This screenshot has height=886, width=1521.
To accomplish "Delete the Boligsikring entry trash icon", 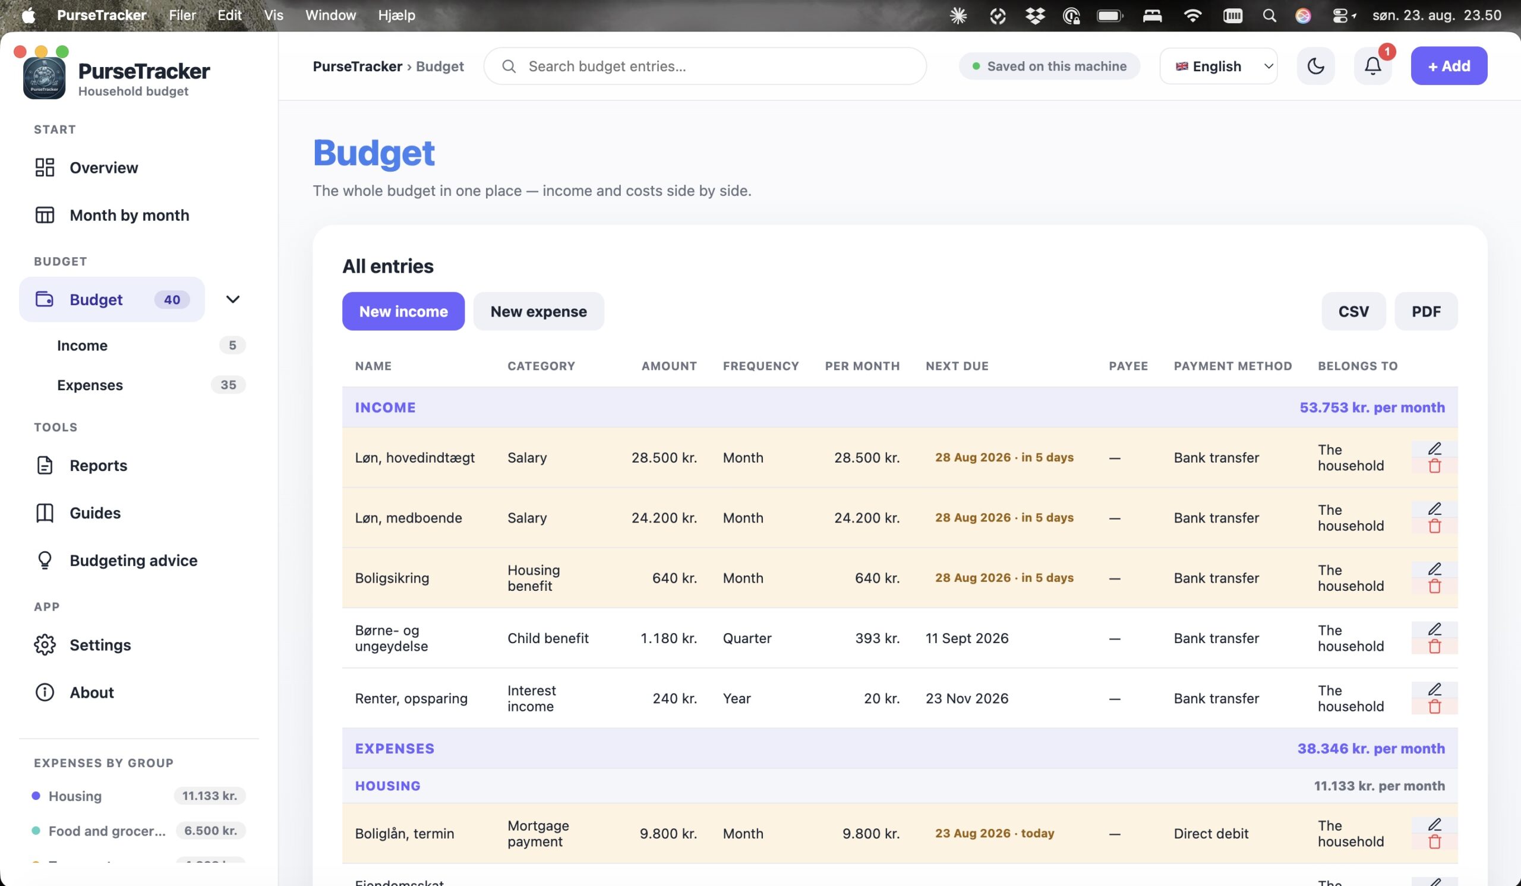I will point(1434,587).
